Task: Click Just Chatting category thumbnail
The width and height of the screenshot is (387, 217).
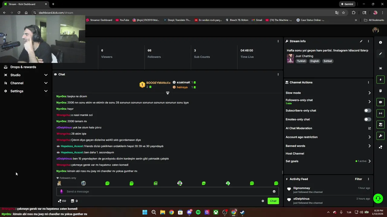Action: point(290,58)
